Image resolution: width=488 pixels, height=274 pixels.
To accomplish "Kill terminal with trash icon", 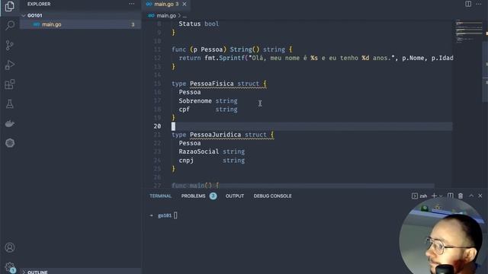I will click(461, 196).
